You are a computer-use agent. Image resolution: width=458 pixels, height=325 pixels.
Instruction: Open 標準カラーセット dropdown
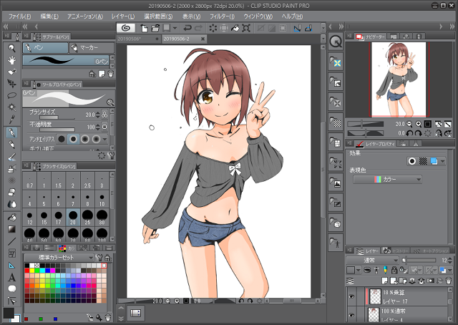click(59, 258)
